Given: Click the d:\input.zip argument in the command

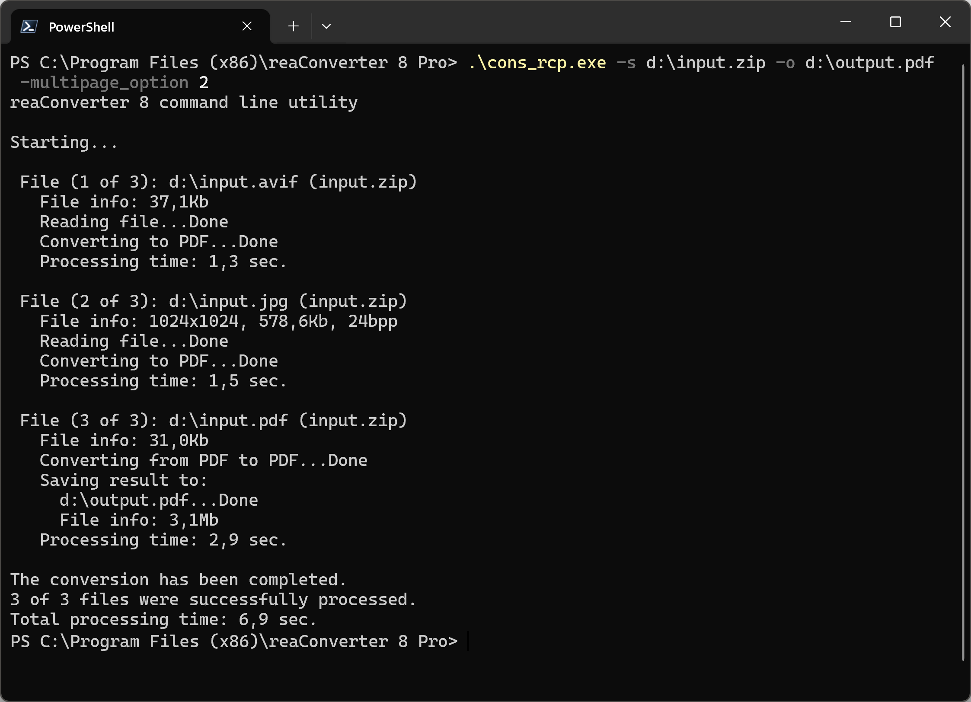Looking at the screenshot, I should (706, 63).
